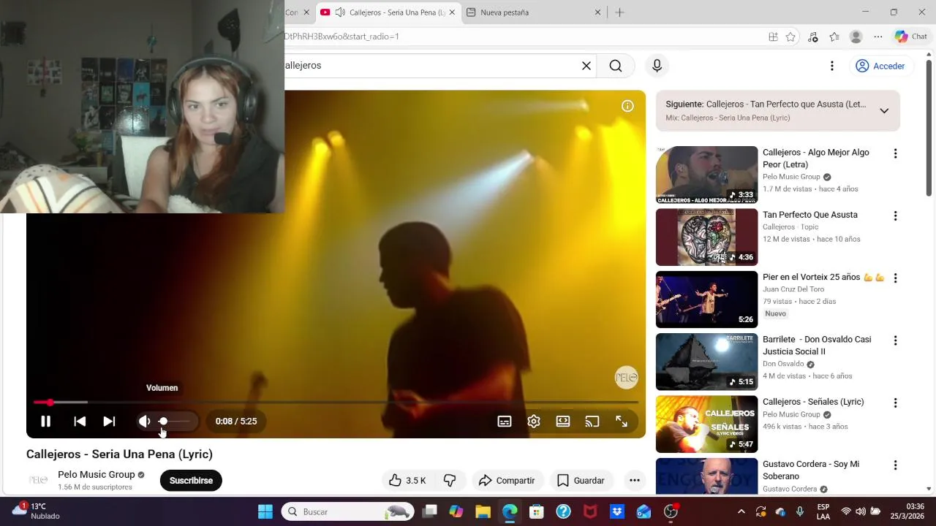The image size is (936, 526).
Task: Open the Edge apps icon in address bar
Action: (x=773, y=37)
